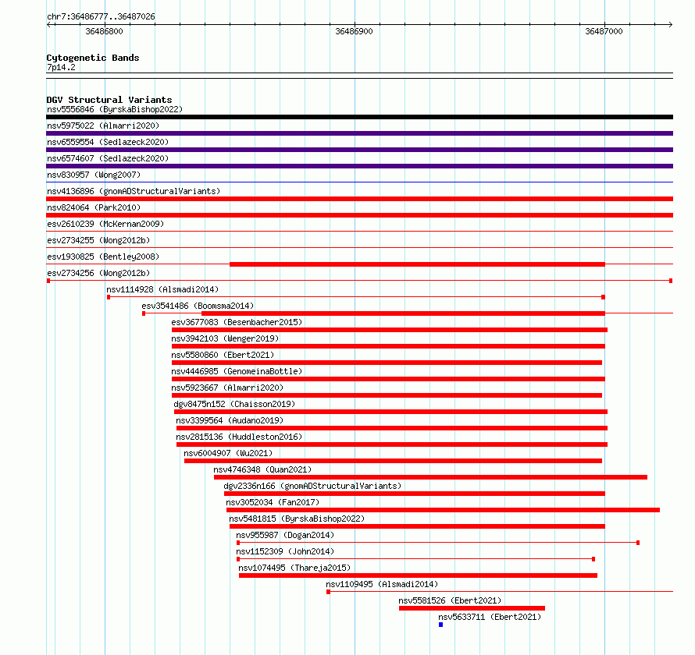Viewport: 695px width, 655px height.
Task: Click nsv1109495 (Alsmadi2014) label
Action: click(382, 584)
